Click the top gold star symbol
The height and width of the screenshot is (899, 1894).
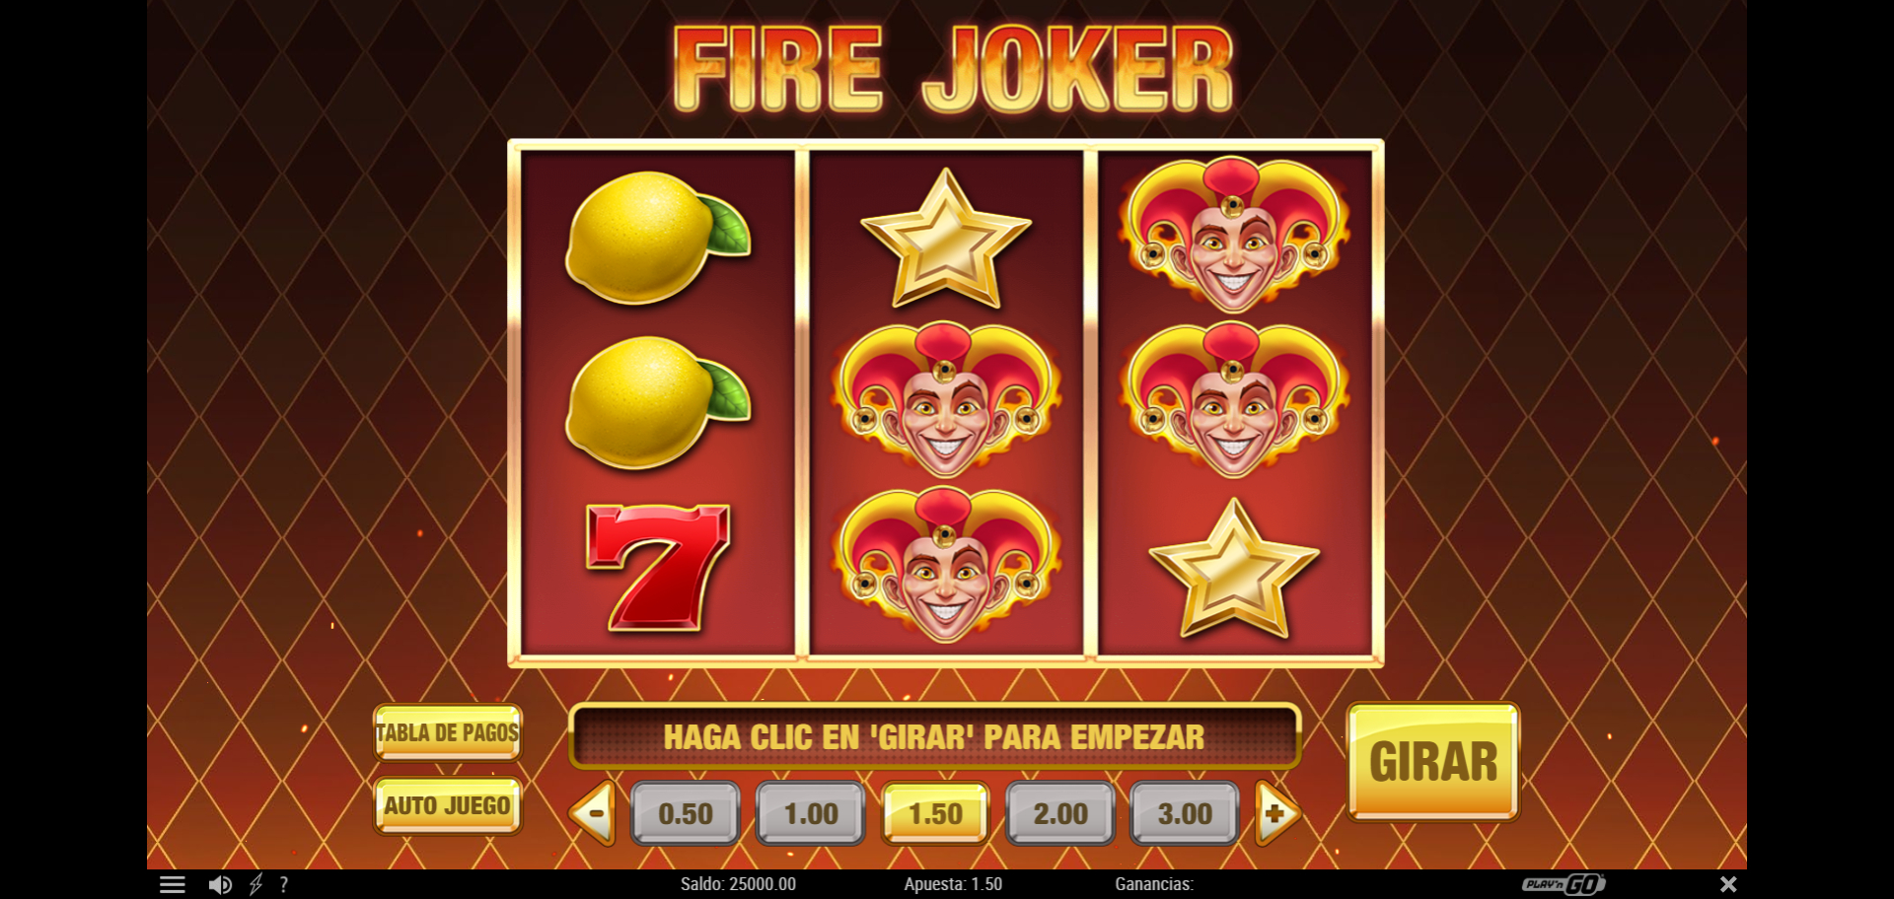(946, 238)
